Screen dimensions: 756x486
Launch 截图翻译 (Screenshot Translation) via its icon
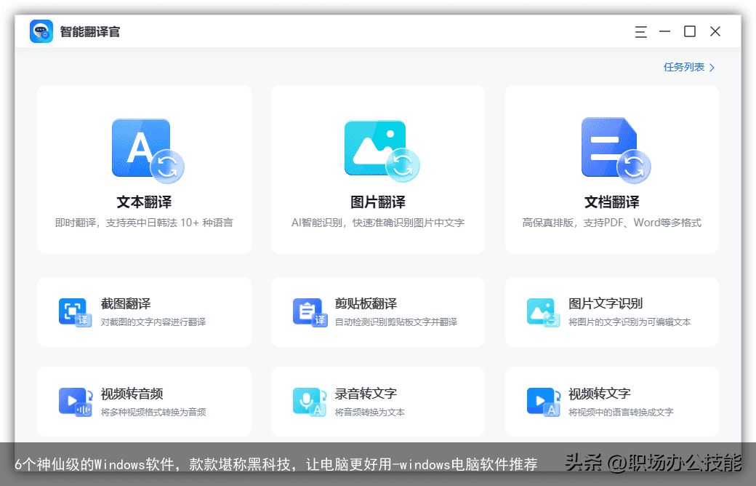coord(75,312)
